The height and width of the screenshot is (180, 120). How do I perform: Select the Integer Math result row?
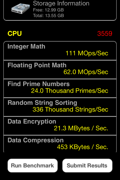(60, 51)
